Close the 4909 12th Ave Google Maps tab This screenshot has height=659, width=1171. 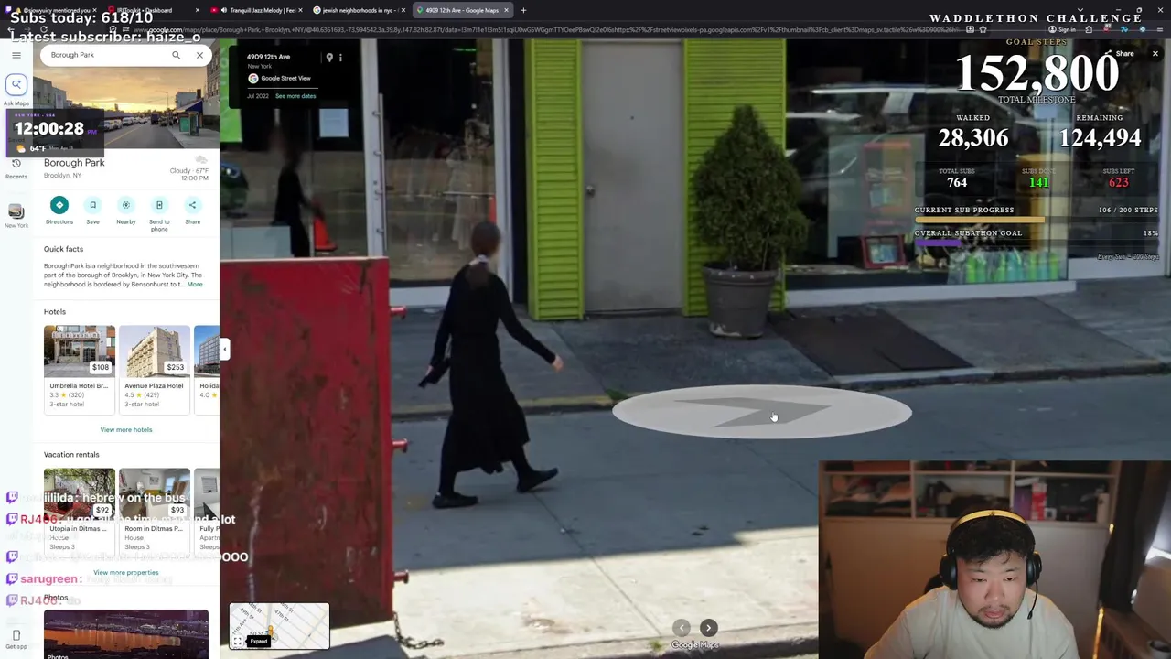[506, 10]
